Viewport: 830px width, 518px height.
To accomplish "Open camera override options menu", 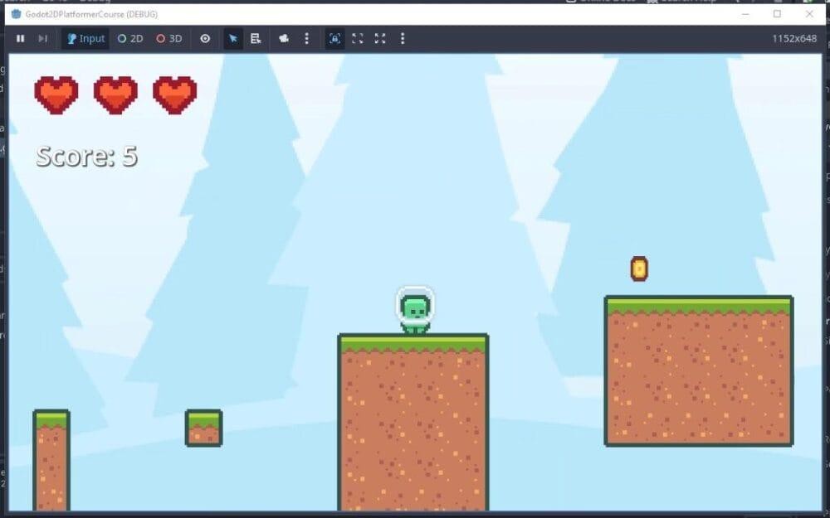I will pyautogui.click(x=306, y=39).
